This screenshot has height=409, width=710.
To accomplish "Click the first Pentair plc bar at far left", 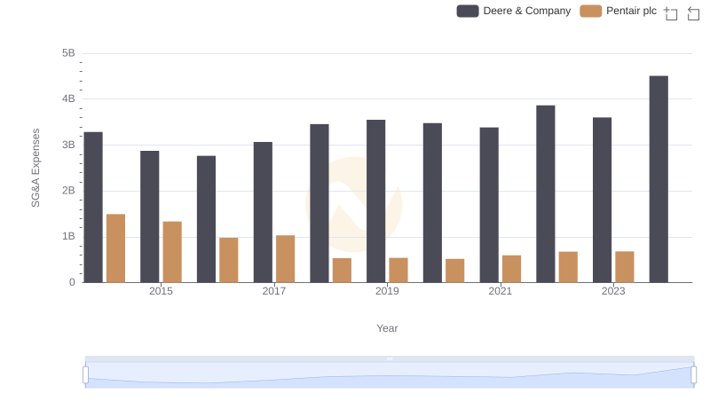I will [x=116, y=248].
